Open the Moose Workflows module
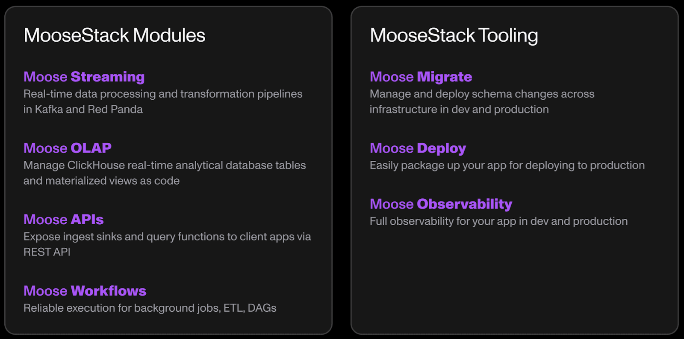 coord(85,291)
